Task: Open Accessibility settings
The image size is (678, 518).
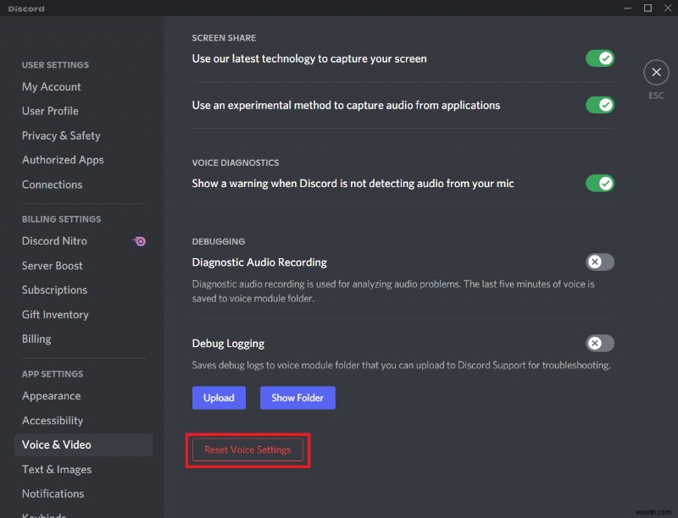Action: [53, 421]
